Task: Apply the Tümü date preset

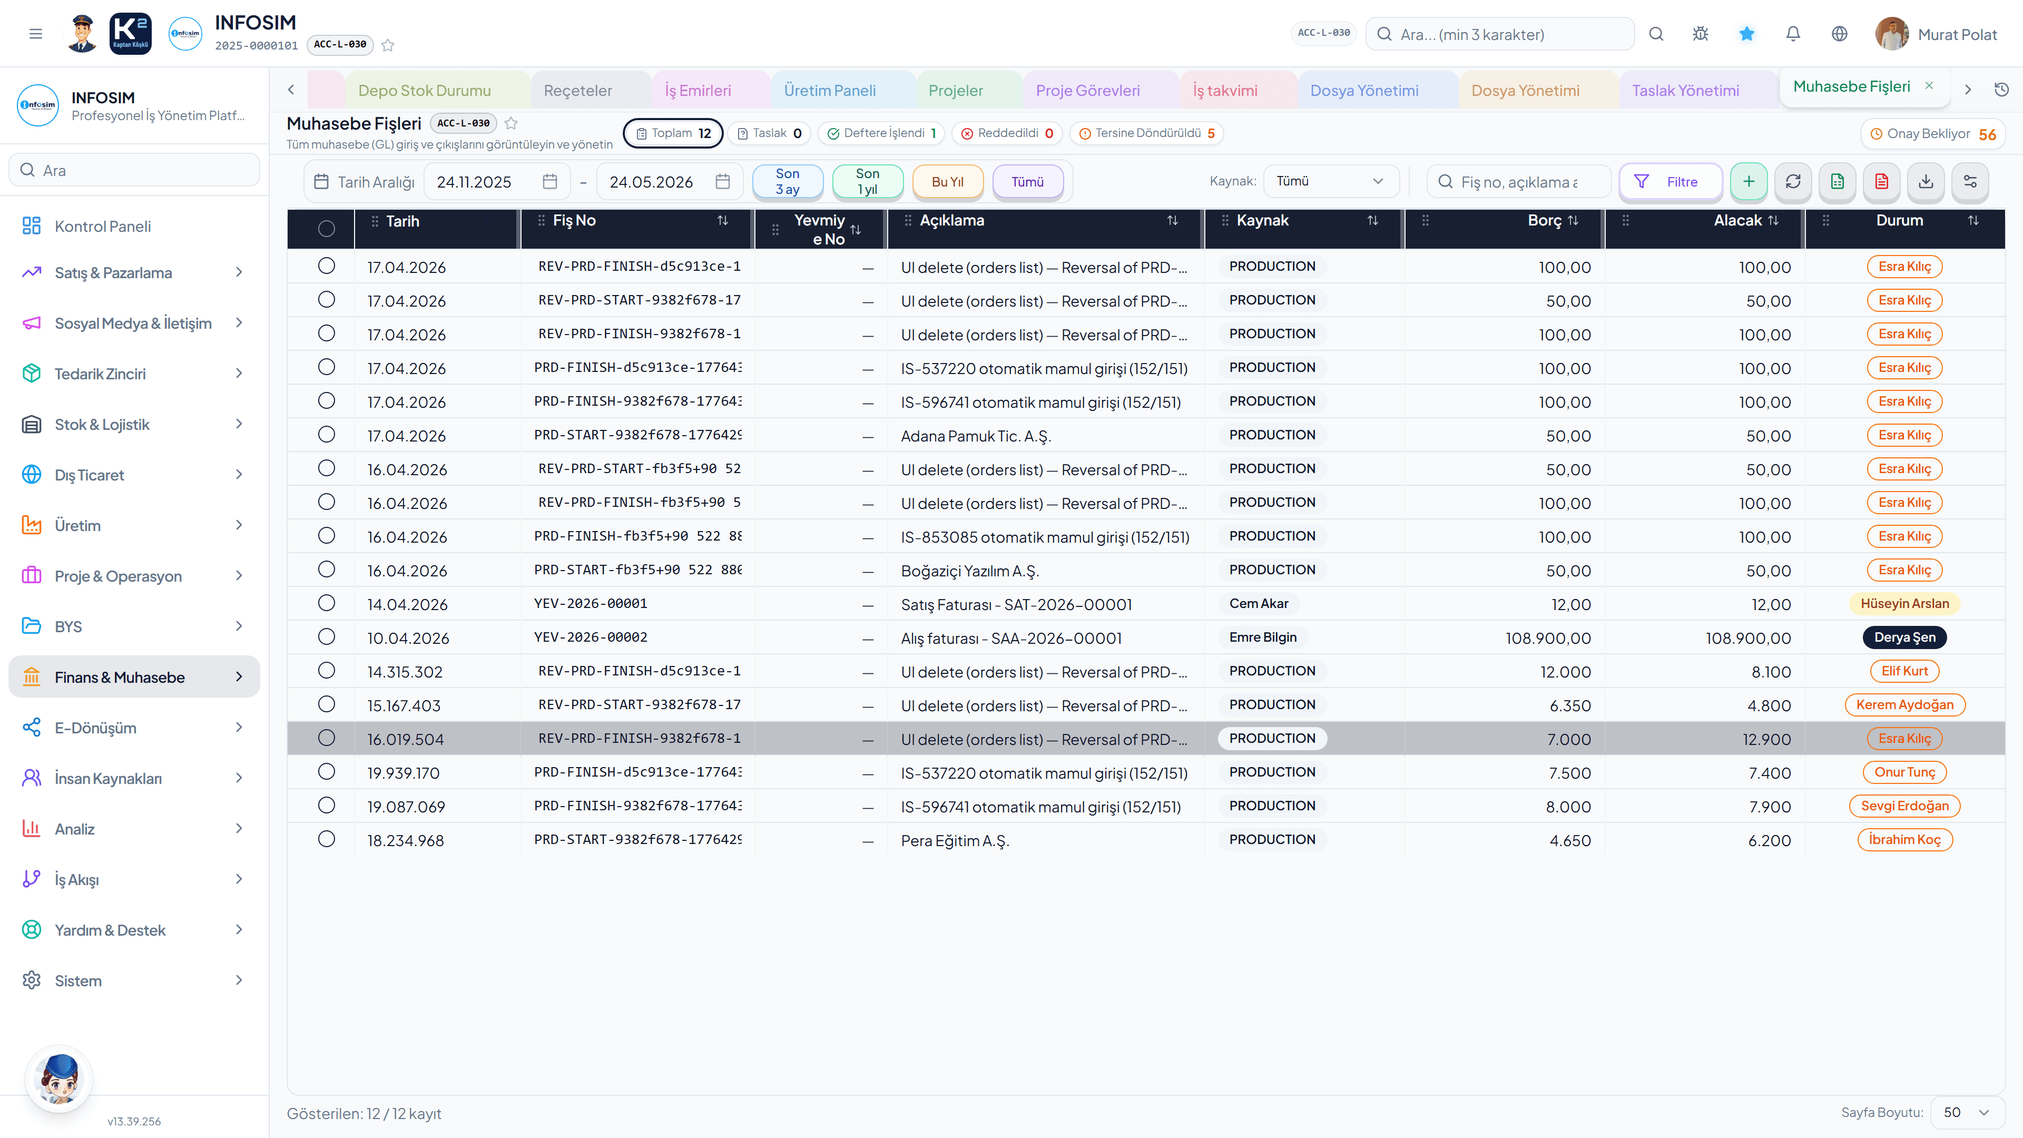Action: pos(1027,181)
